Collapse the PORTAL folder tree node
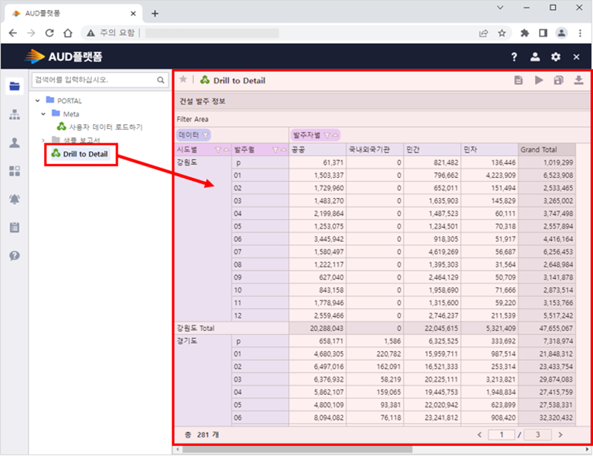This screenshot has width=593, height=456. (x=38, y=101)
